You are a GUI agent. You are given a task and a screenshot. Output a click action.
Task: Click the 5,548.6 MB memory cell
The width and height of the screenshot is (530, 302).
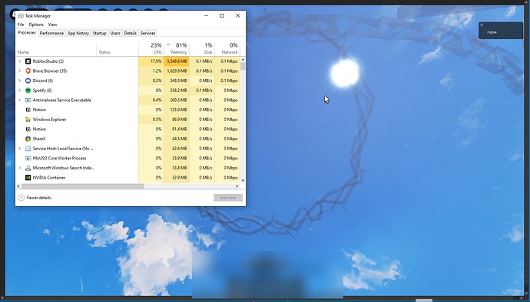point(177,61)
